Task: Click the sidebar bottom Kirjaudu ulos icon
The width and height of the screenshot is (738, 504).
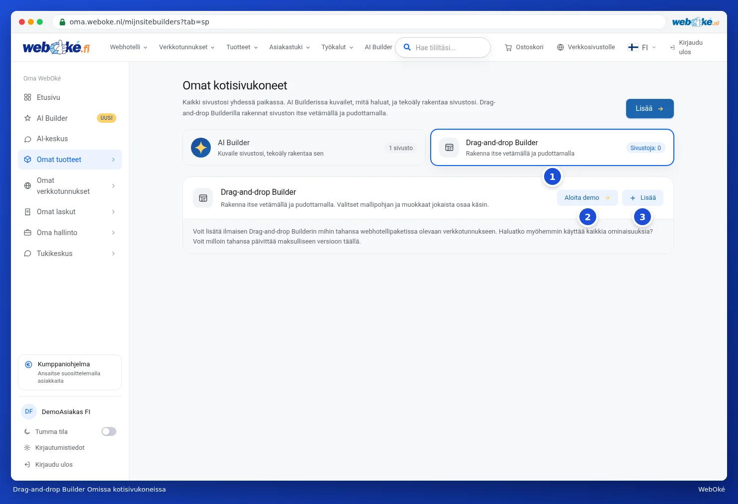Action: pos(27,465)
